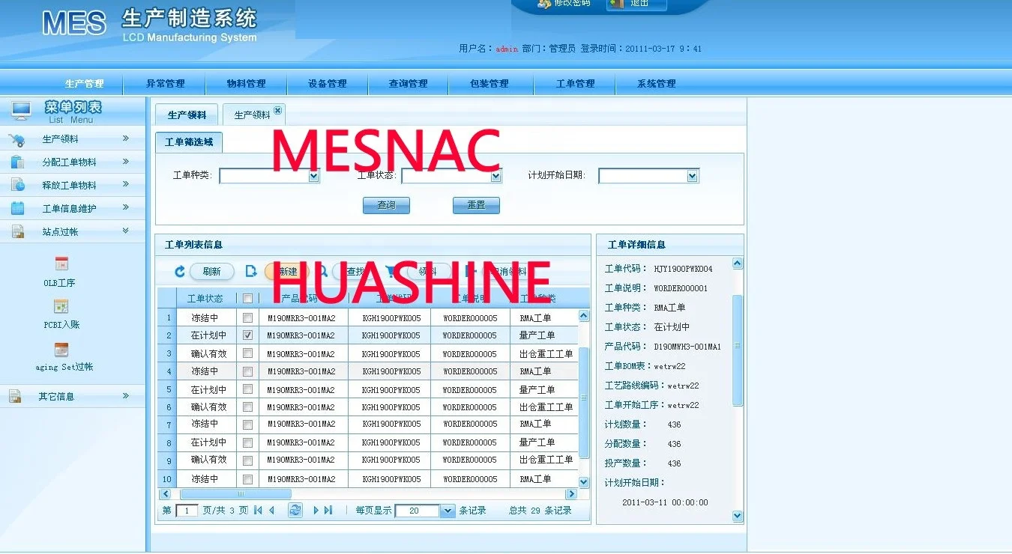Expand the 分配工单物料 sidebar section chevron
The height and width of the screenshot is (554, 1012).
tap(126, 162)
